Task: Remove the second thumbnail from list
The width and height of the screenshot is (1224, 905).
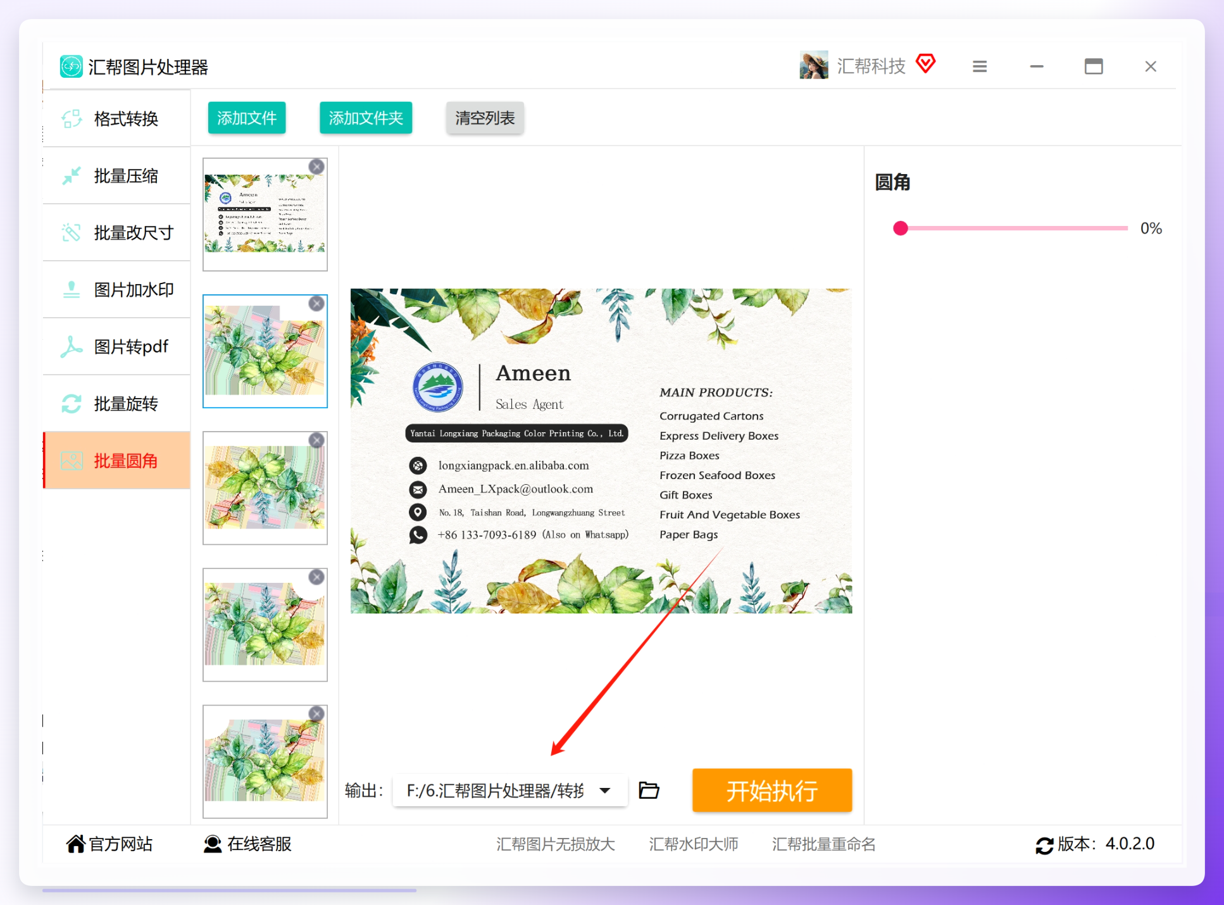Action: tap(316, 303)
